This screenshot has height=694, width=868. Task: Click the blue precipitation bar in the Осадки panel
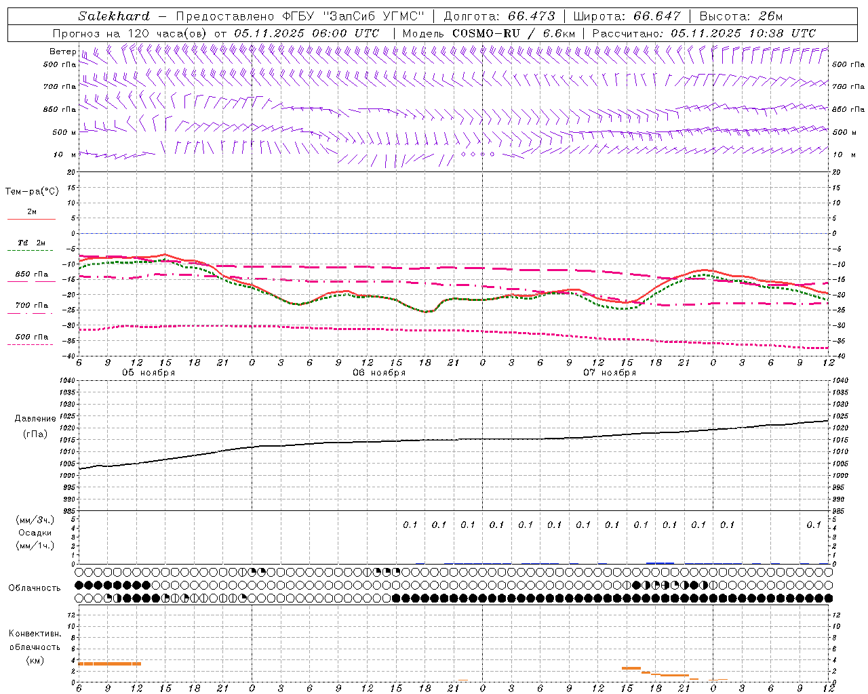click(x=660, y=563)
